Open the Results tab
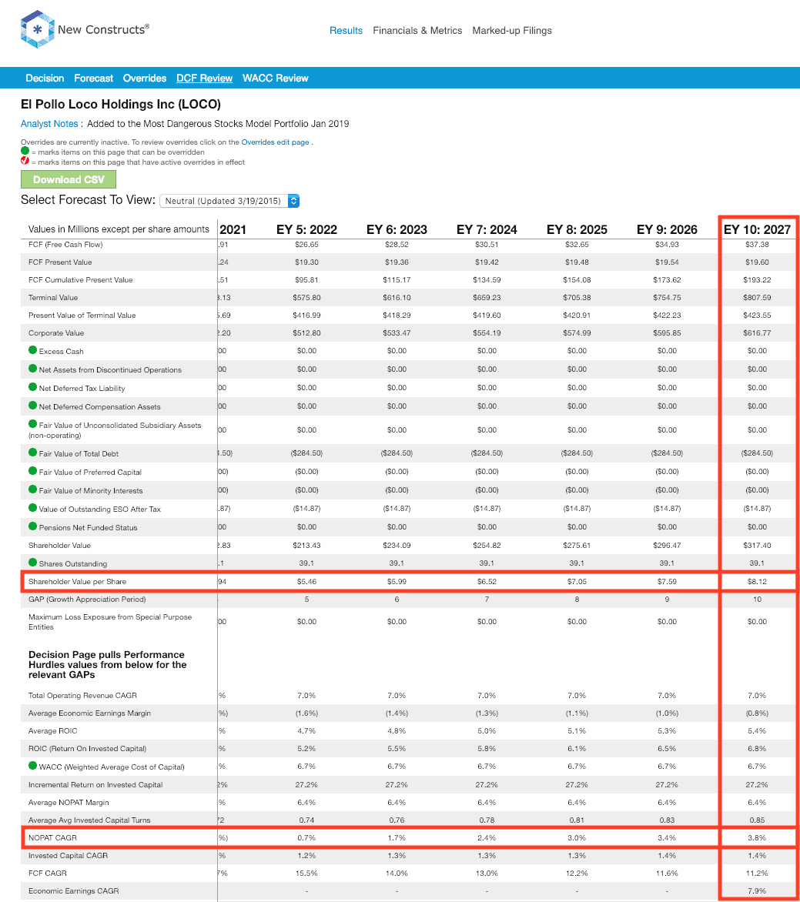Viewport: 800px width, 902px height. point(346,31)
